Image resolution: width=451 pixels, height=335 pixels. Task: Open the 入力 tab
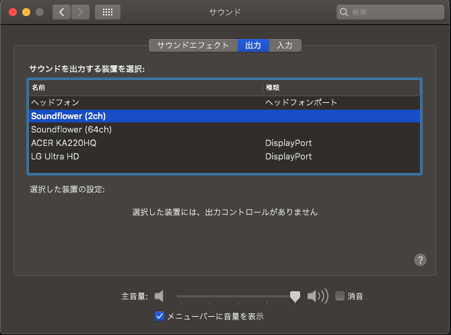[x=285, y=46]
